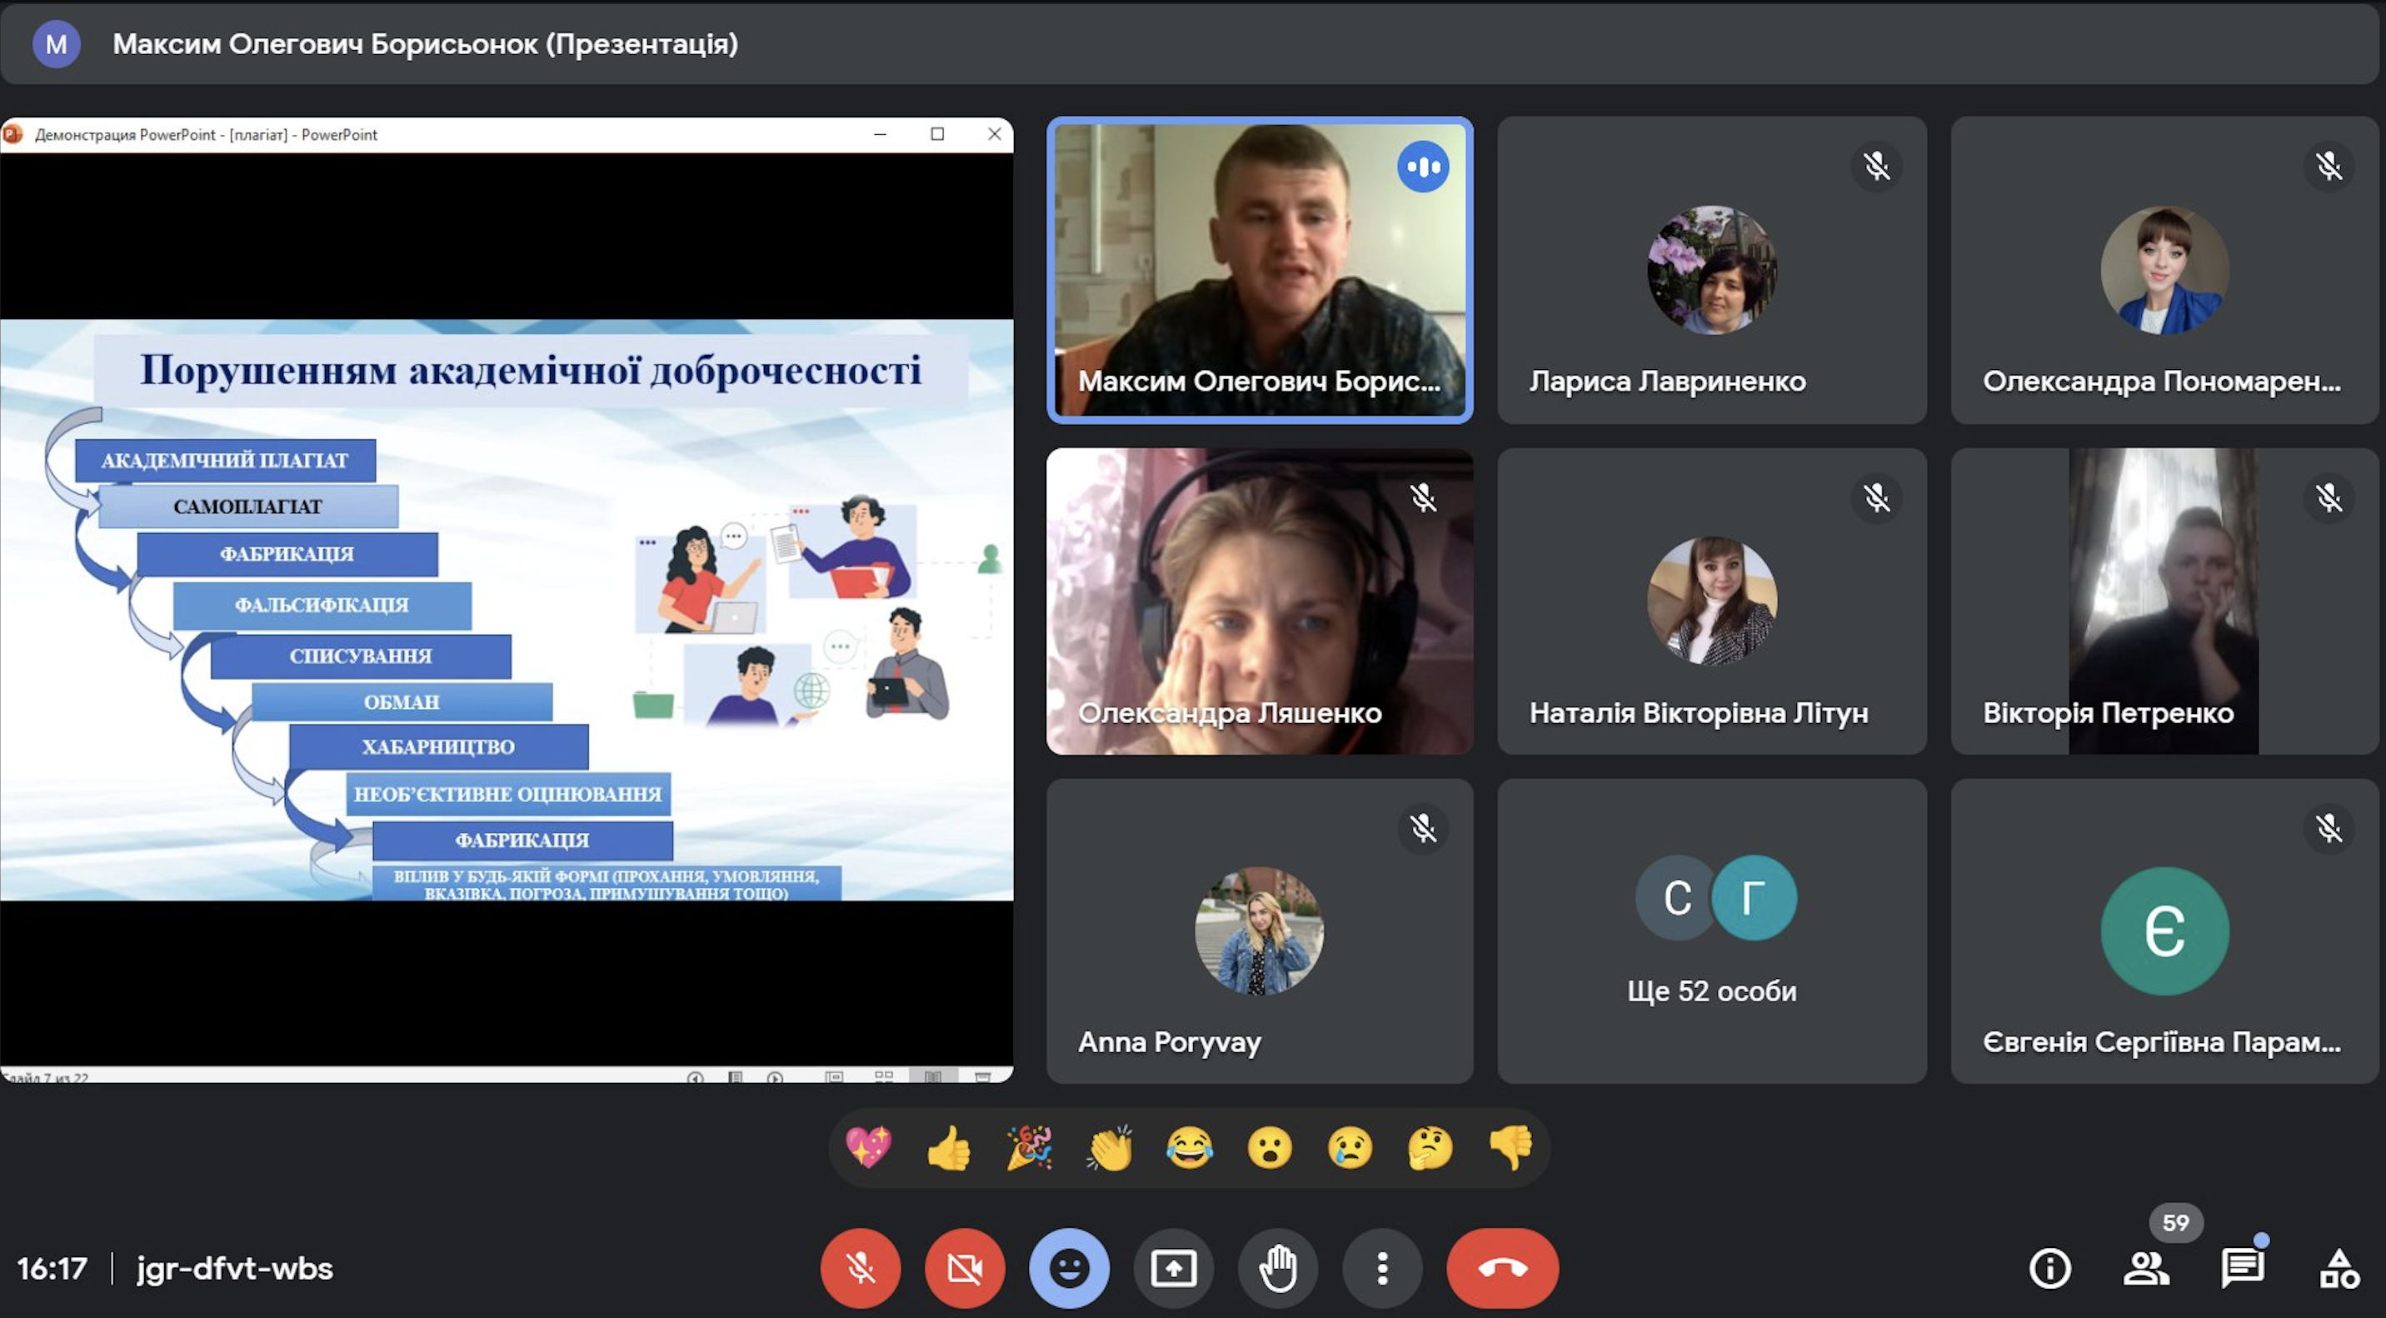This screenshot has width=2386, height=1318.
Task: Unmute your microphone in the call bar
Action: click(x=860, y=1268)
